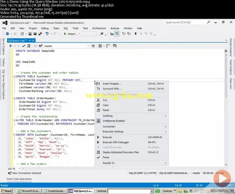Screen dimensions: 235x194
Task: Expand the Connection submenu
Action: (x=132, y=126)
